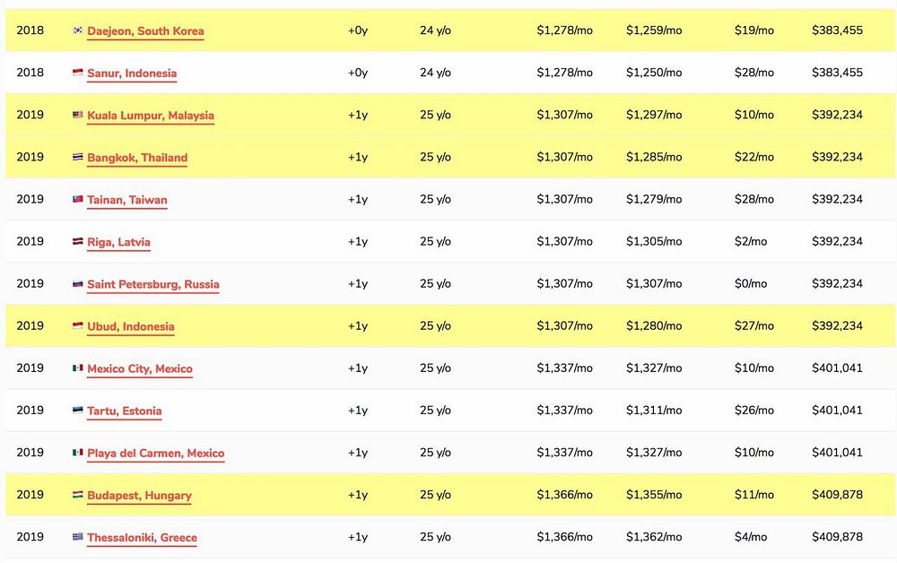Screen dimensions: 897x563
Task: Open the Daejeon, South Korea link
Action: [145, 30]
